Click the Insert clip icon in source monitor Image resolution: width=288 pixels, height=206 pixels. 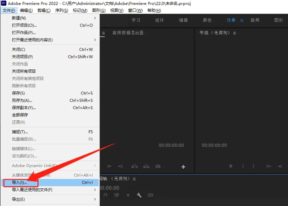coord(134,166)
